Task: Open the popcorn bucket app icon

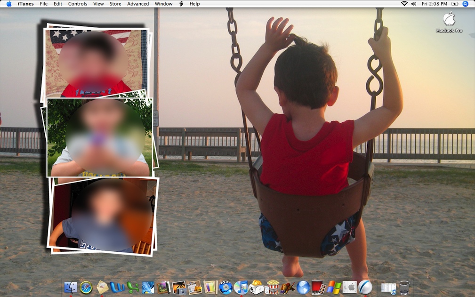Action: [273, 287]
